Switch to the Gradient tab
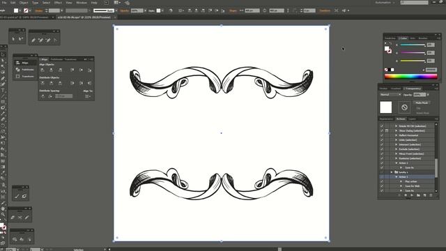This screenshot has height=251, width=446. pos(396,89)
